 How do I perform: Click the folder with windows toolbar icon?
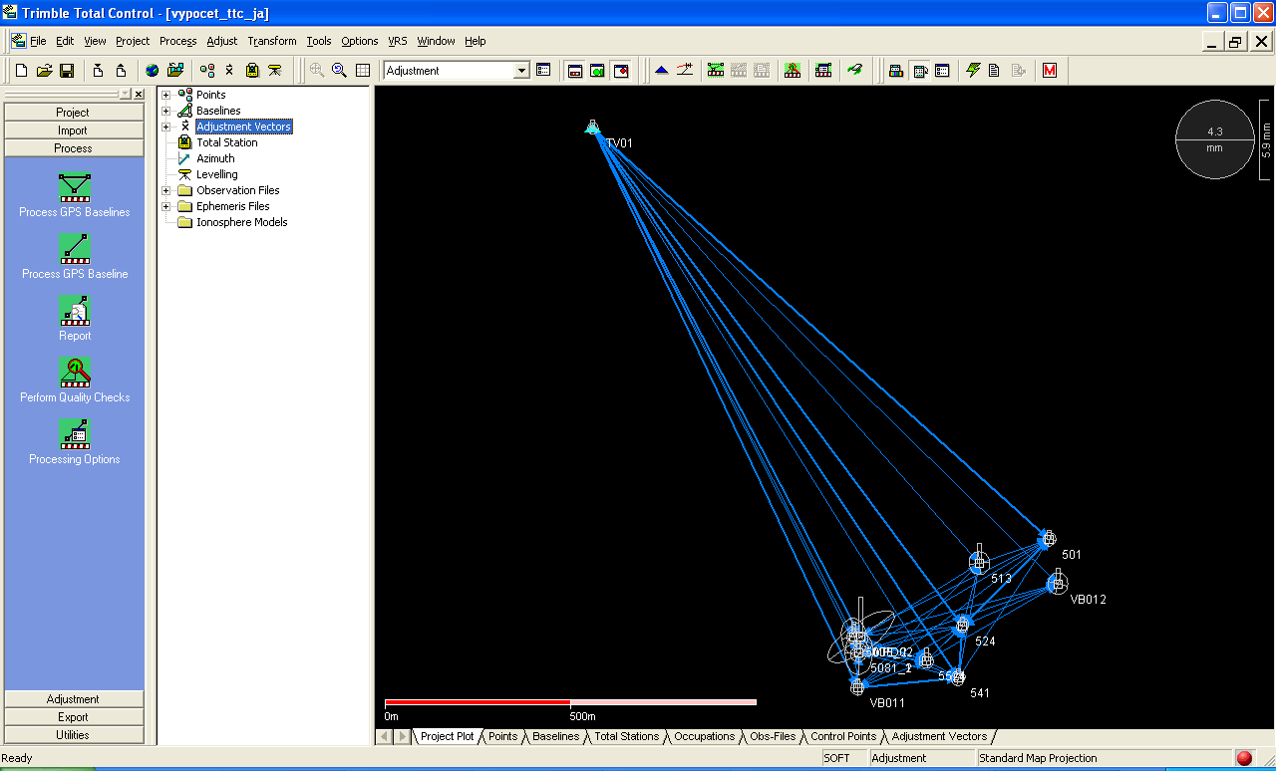coord(175,71)
